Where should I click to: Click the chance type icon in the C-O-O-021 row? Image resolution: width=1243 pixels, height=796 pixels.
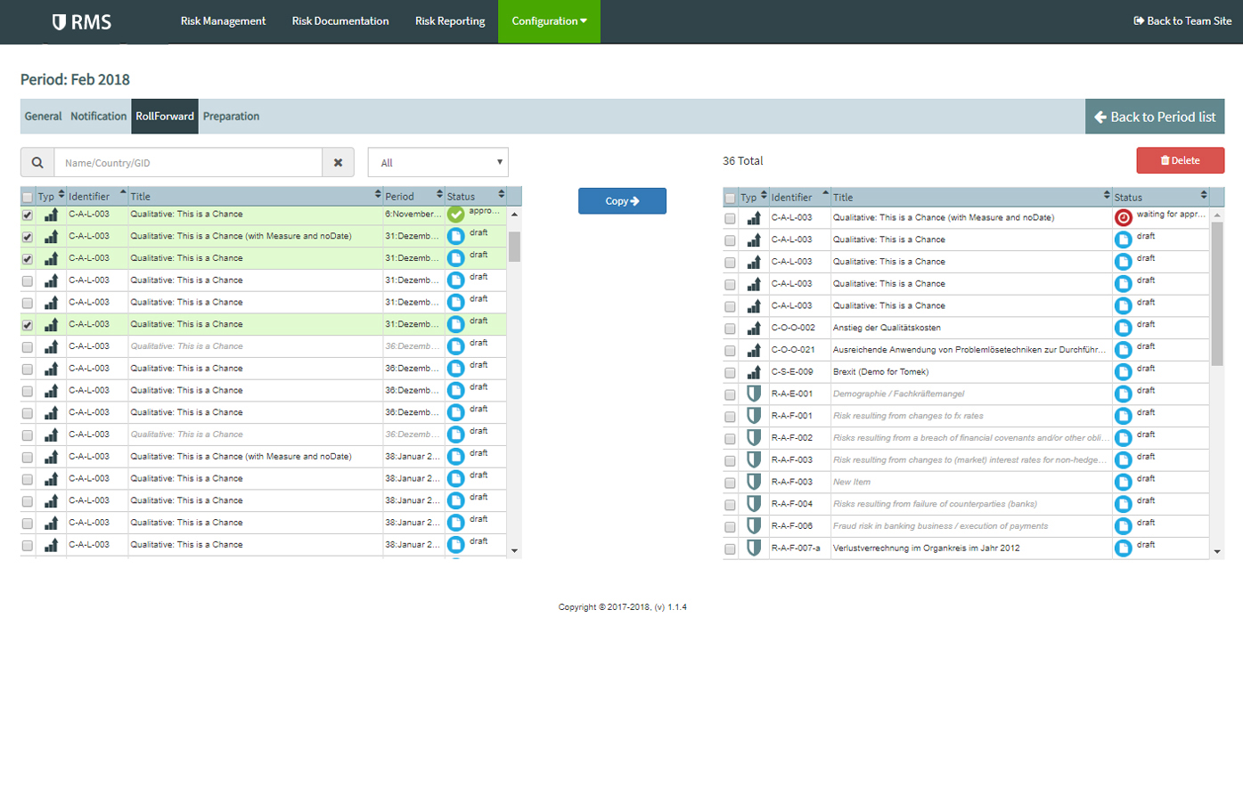(x=754, y=350)
